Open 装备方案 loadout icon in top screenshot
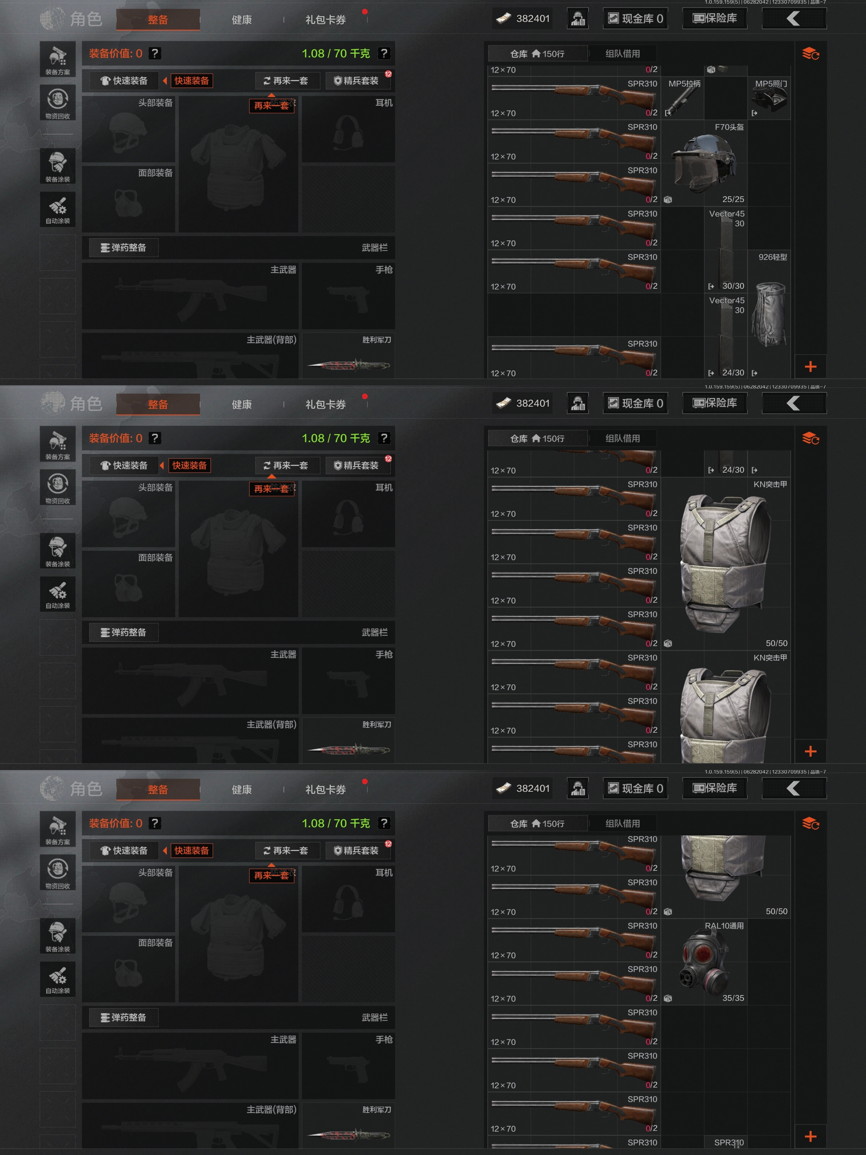This screenshot has height=1155, width=866. point(58,59)
